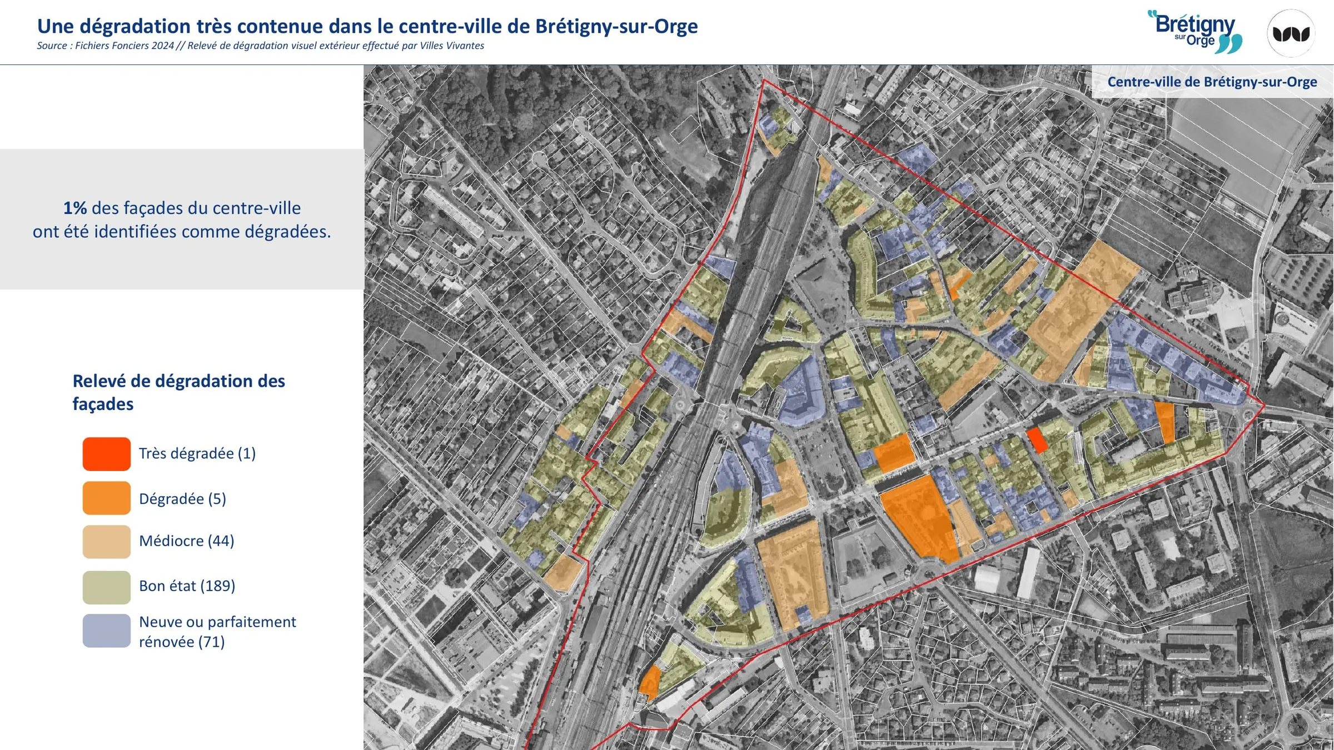Click the 'Très dégradée (1)' legend label
1334x750 pixels.
pos(197,453)
